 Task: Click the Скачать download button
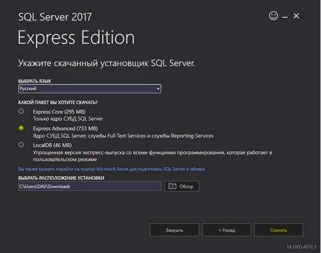point(279,230)
